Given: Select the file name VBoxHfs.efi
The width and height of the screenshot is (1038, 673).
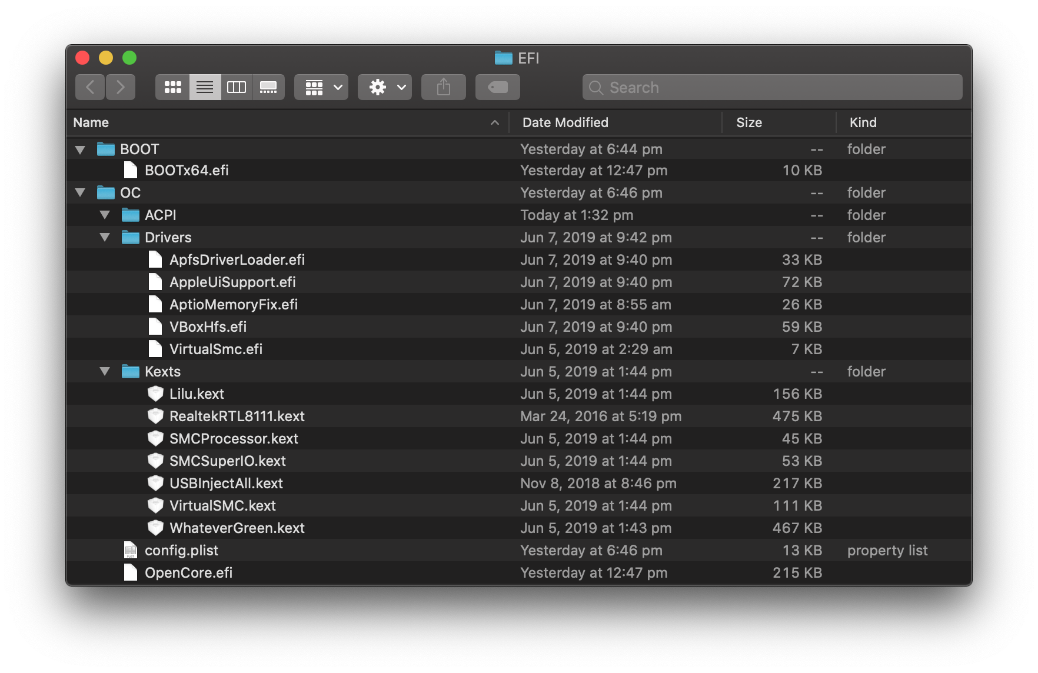Looking at the screenshot, I should (208, 327).
